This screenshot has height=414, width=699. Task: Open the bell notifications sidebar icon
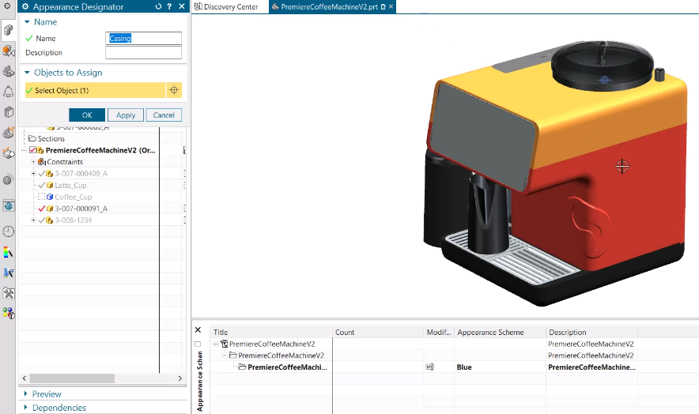(9, 92)
